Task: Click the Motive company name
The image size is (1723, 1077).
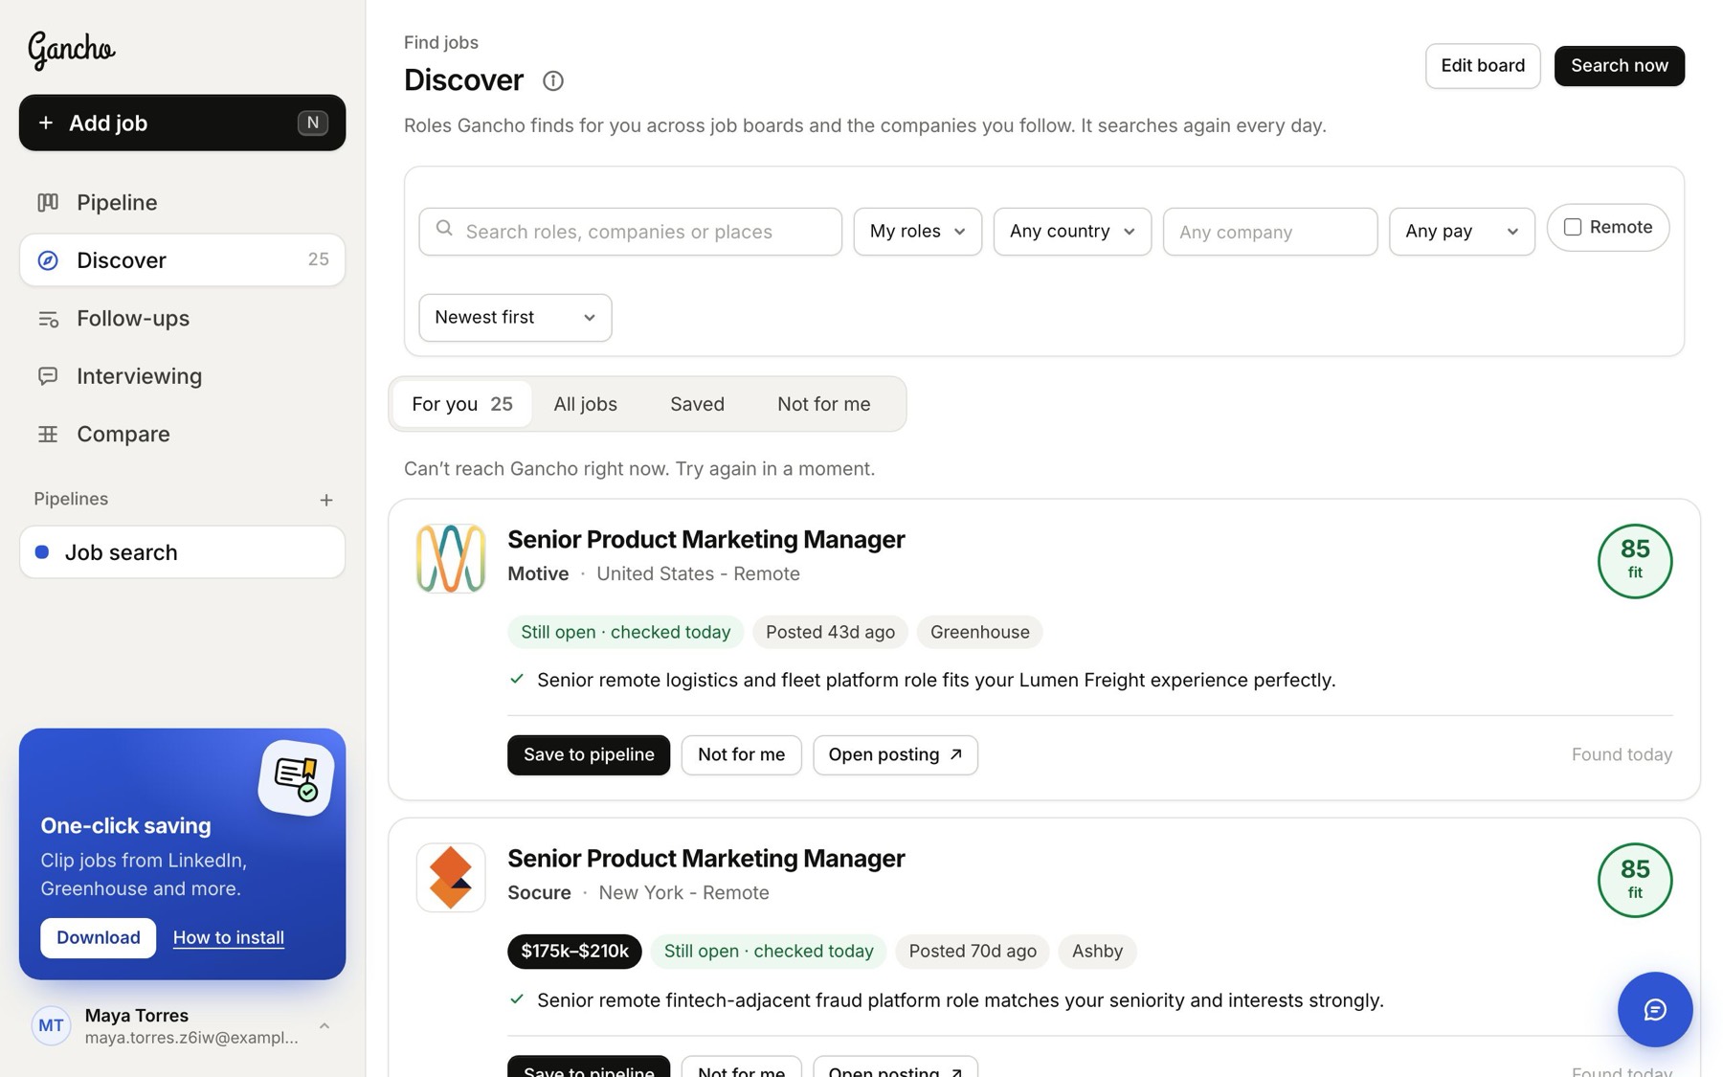Action: [x=538, y=573]
